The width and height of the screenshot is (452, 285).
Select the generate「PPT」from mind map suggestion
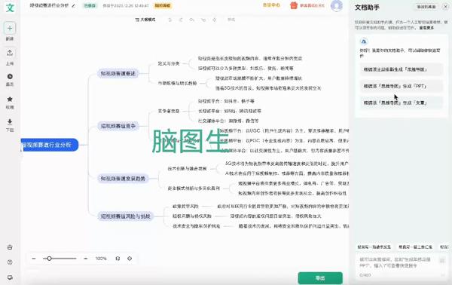[401, 86]
